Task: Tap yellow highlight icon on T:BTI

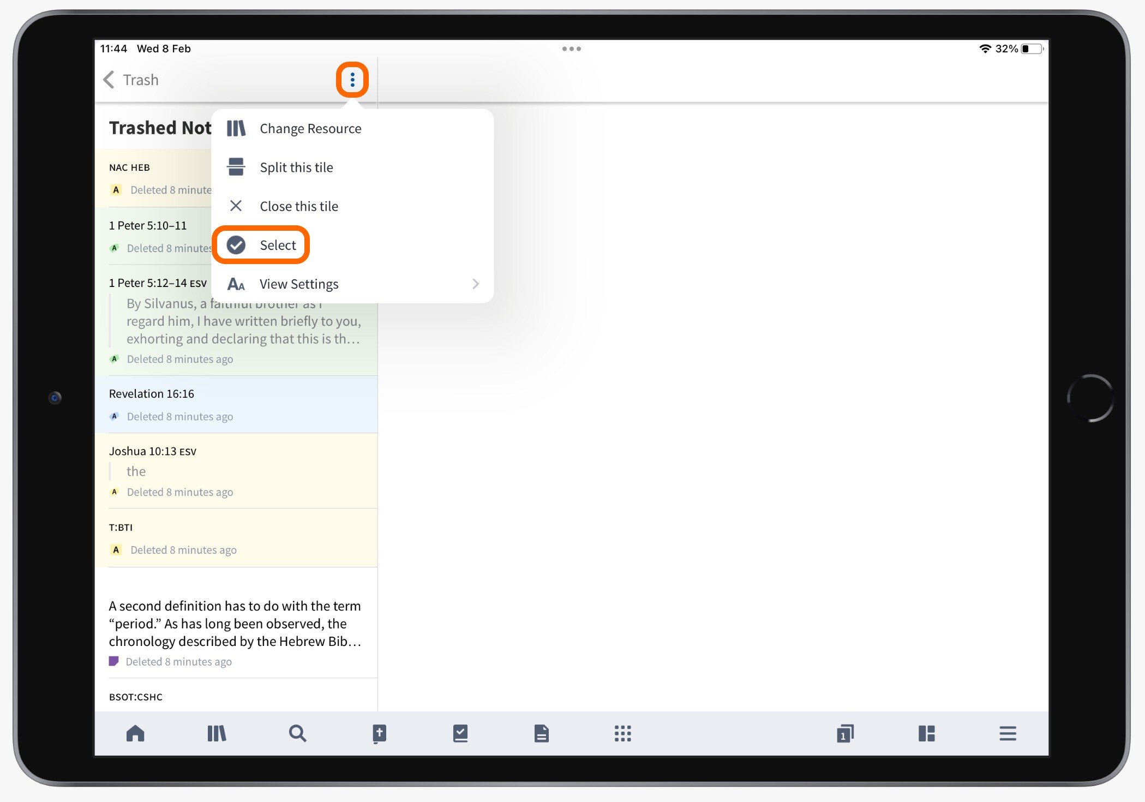Action: (116, 549)
